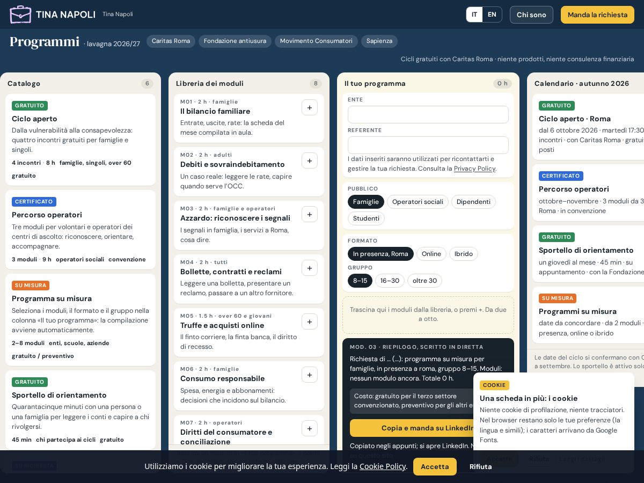Viewport: 644px width, 483px height.
Task: Open Sportello di orientamento catalog card
Action: click(x=80, y=410)
